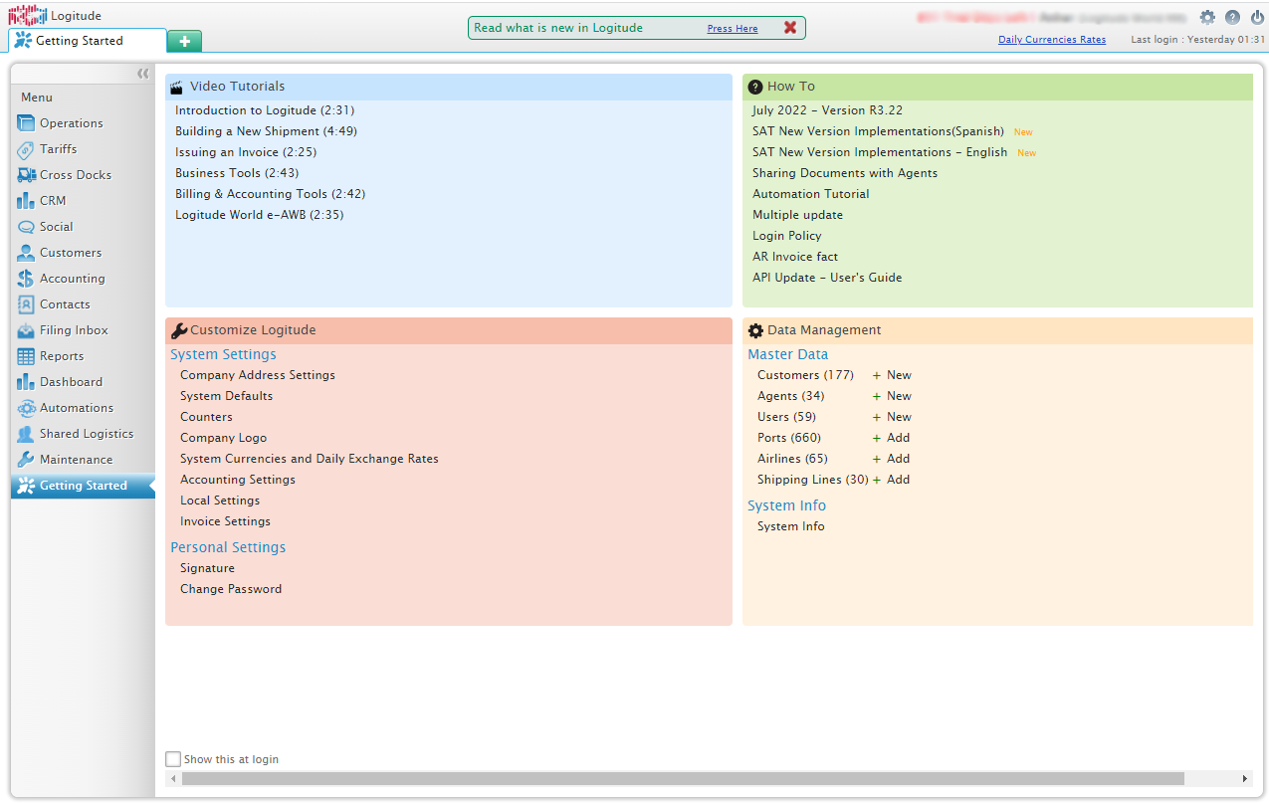Open a new tab with green plus

185,41
